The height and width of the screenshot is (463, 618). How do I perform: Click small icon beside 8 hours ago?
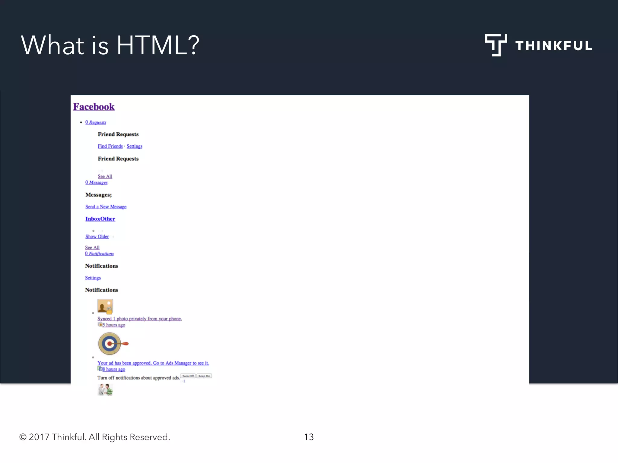click(x=100, y=369)
